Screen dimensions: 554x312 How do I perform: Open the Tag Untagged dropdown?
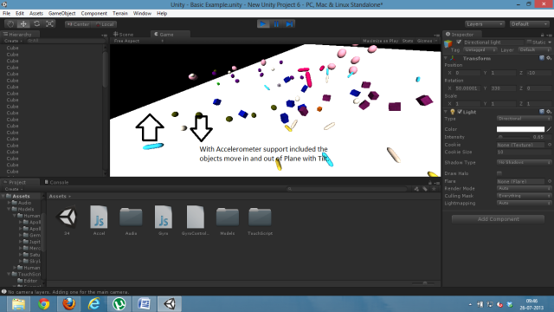480,50
